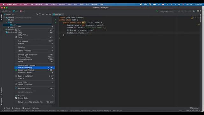Viewport: 204px width, 115px height.
Task: Hide the Project panel with minus icon
Action: click(50, 14)
